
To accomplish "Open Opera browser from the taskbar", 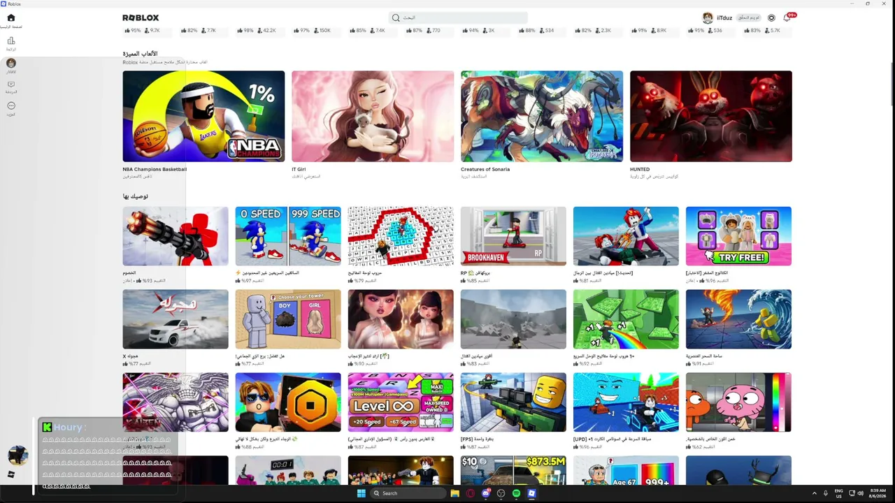I will [x=471, y=493].
